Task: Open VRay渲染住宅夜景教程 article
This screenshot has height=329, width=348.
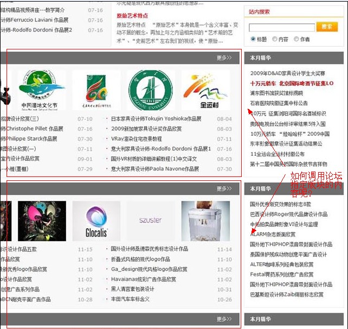Action: click(137, 139)
